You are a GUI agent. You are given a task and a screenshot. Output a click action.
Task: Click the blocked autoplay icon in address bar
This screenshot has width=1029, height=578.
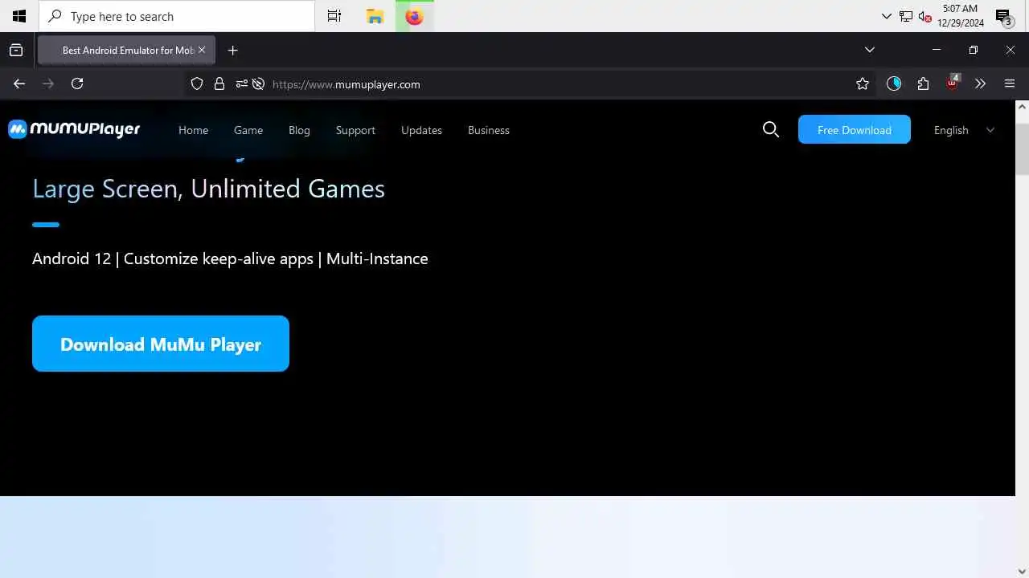point(258,83)
